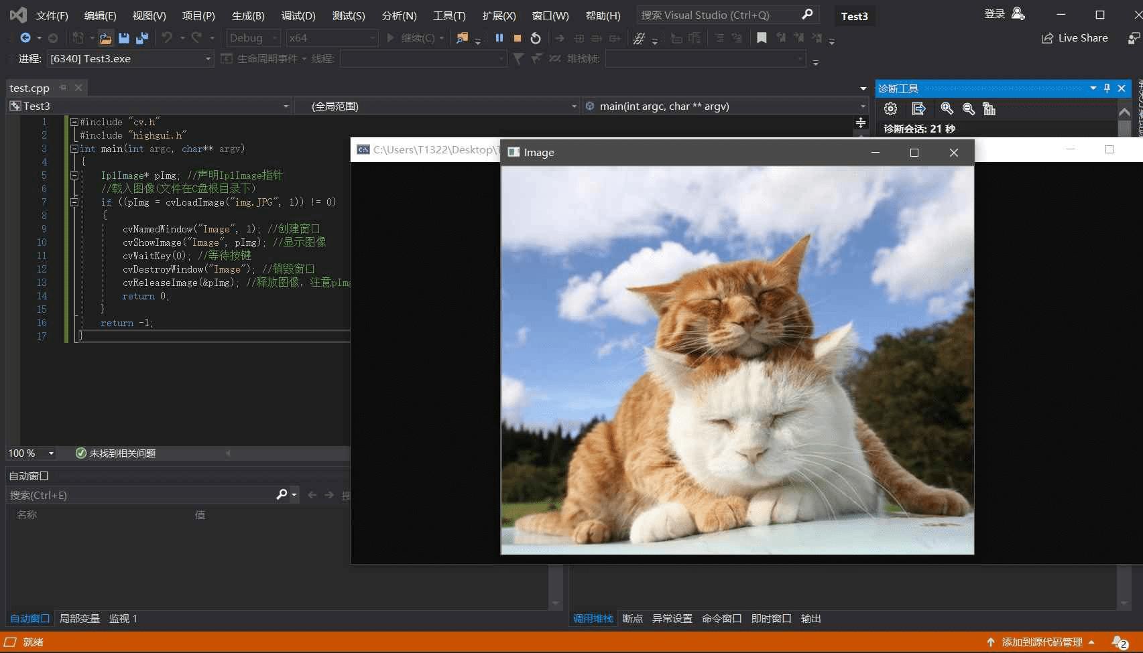Save the current file with single-disk icon
This screenshot has height=653, width=1143.
124,38
